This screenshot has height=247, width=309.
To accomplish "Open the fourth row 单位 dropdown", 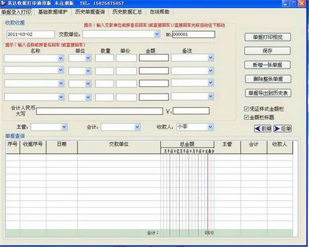I will [88, 97].
